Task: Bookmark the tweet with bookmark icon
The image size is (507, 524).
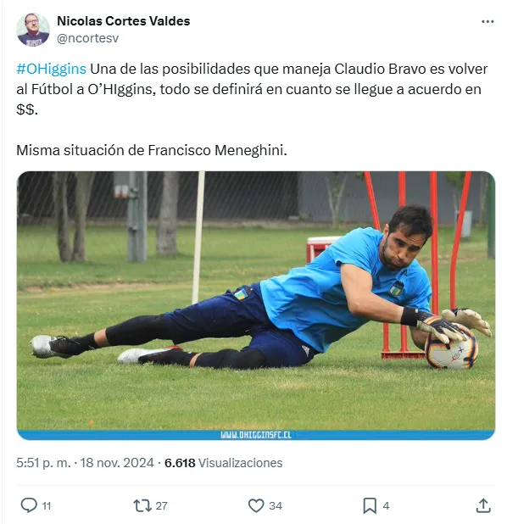Action: point(370,505)
